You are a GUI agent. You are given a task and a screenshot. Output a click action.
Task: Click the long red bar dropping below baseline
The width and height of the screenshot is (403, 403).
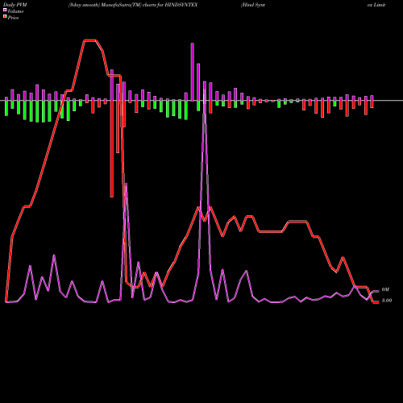(x=112, y=149)
